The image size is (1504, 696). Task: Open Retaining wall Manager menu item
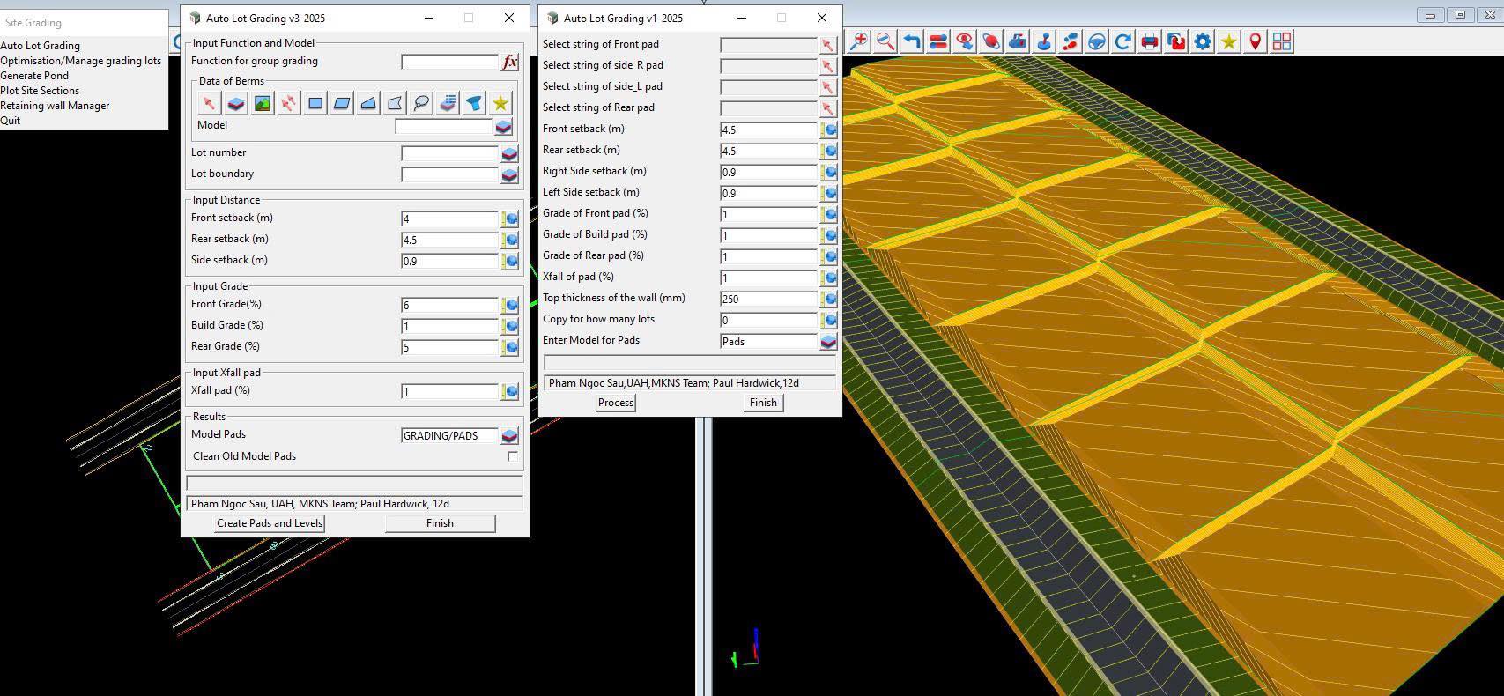(55, 106)
